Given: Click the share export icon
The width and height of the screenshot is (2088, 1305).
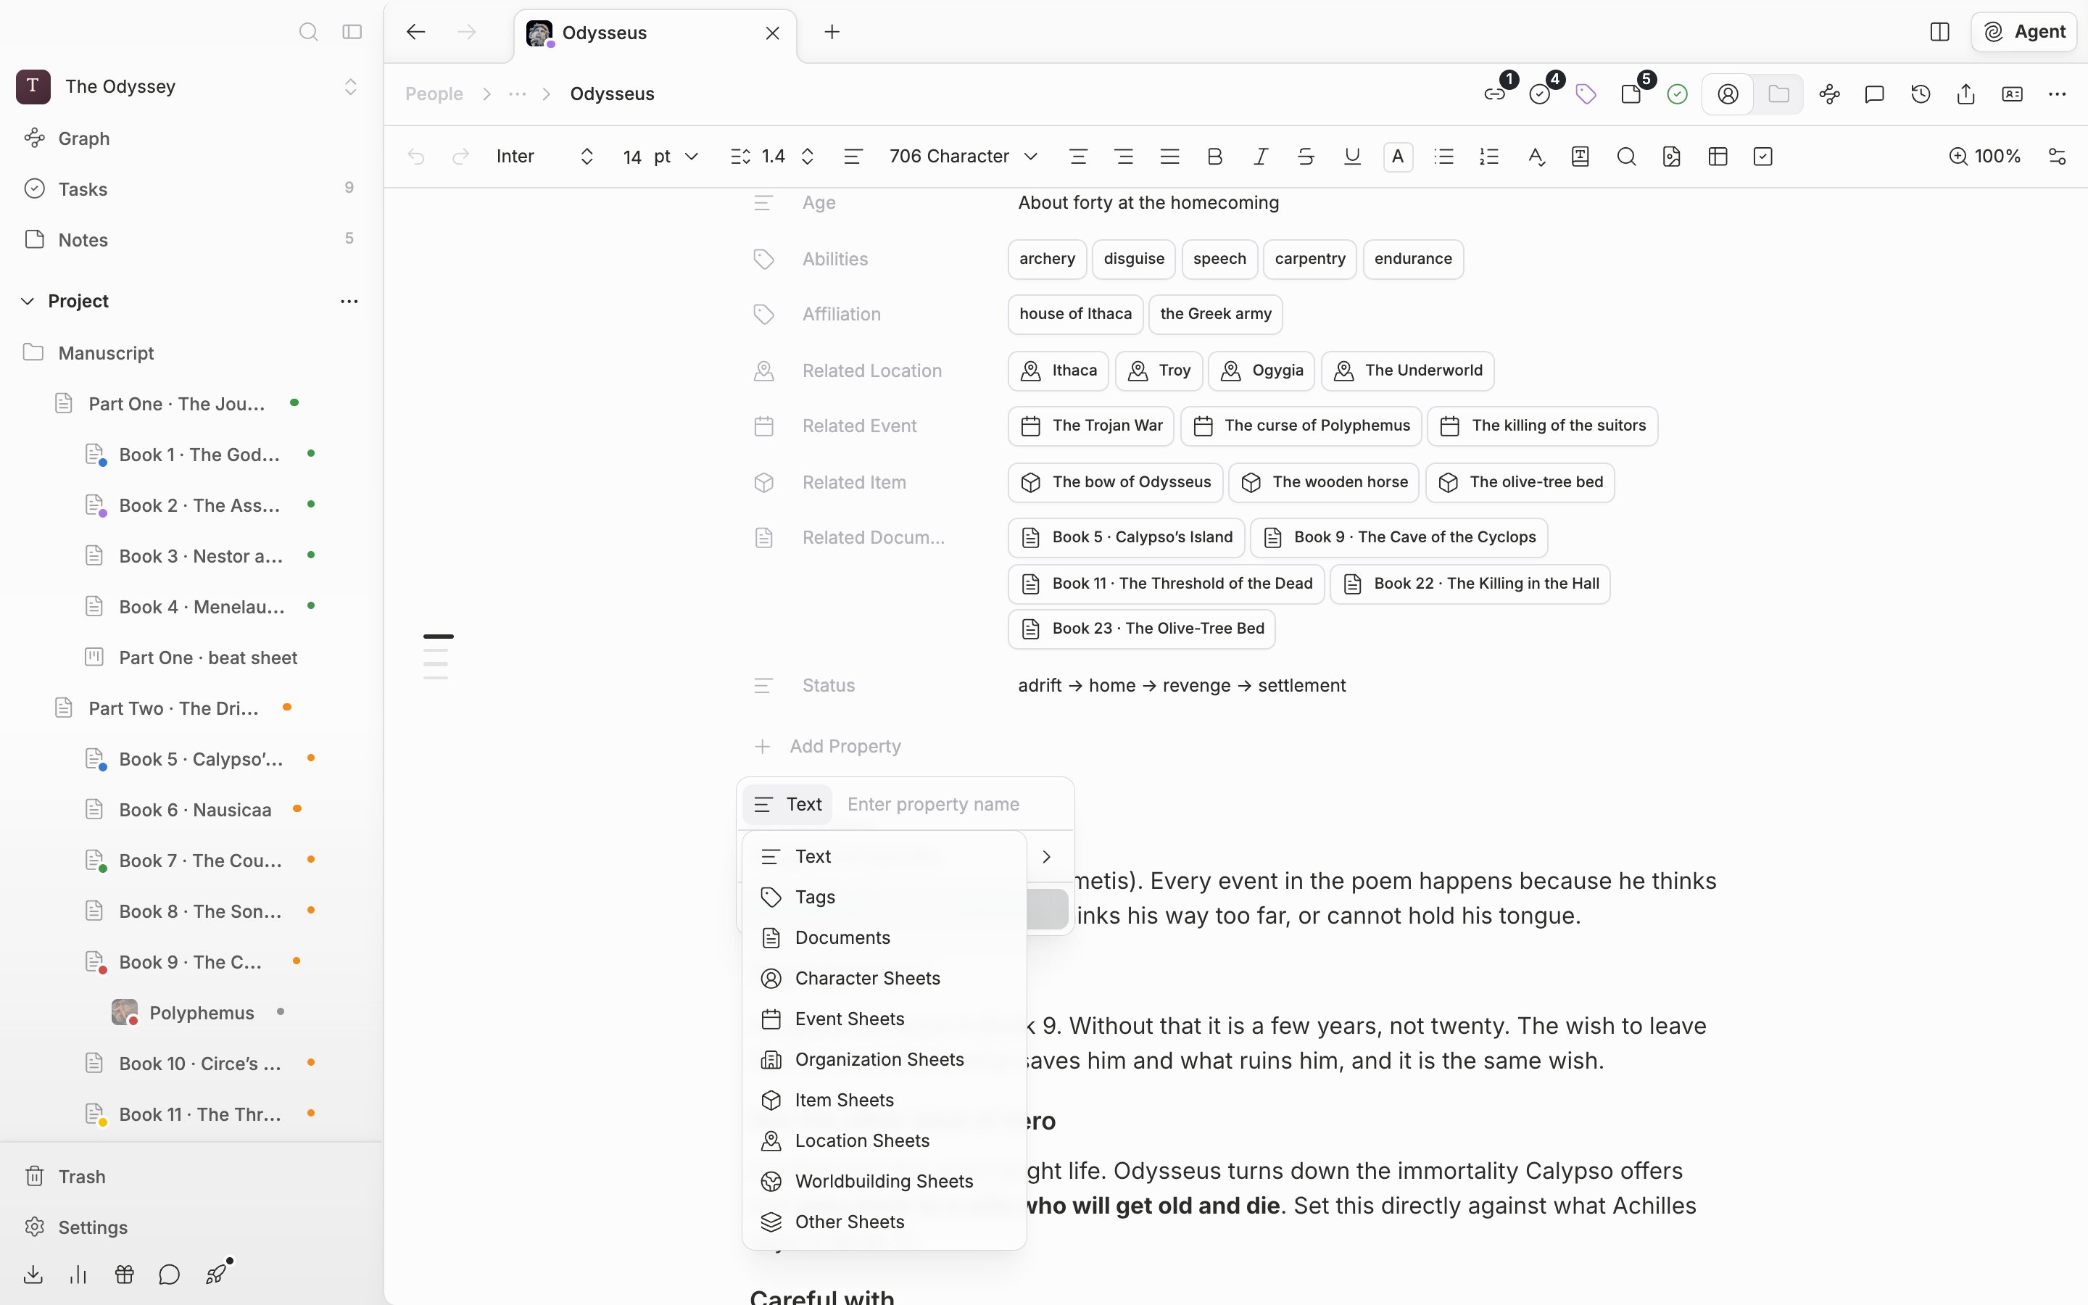Looking at the screenshot, I should pos(1966,94).
